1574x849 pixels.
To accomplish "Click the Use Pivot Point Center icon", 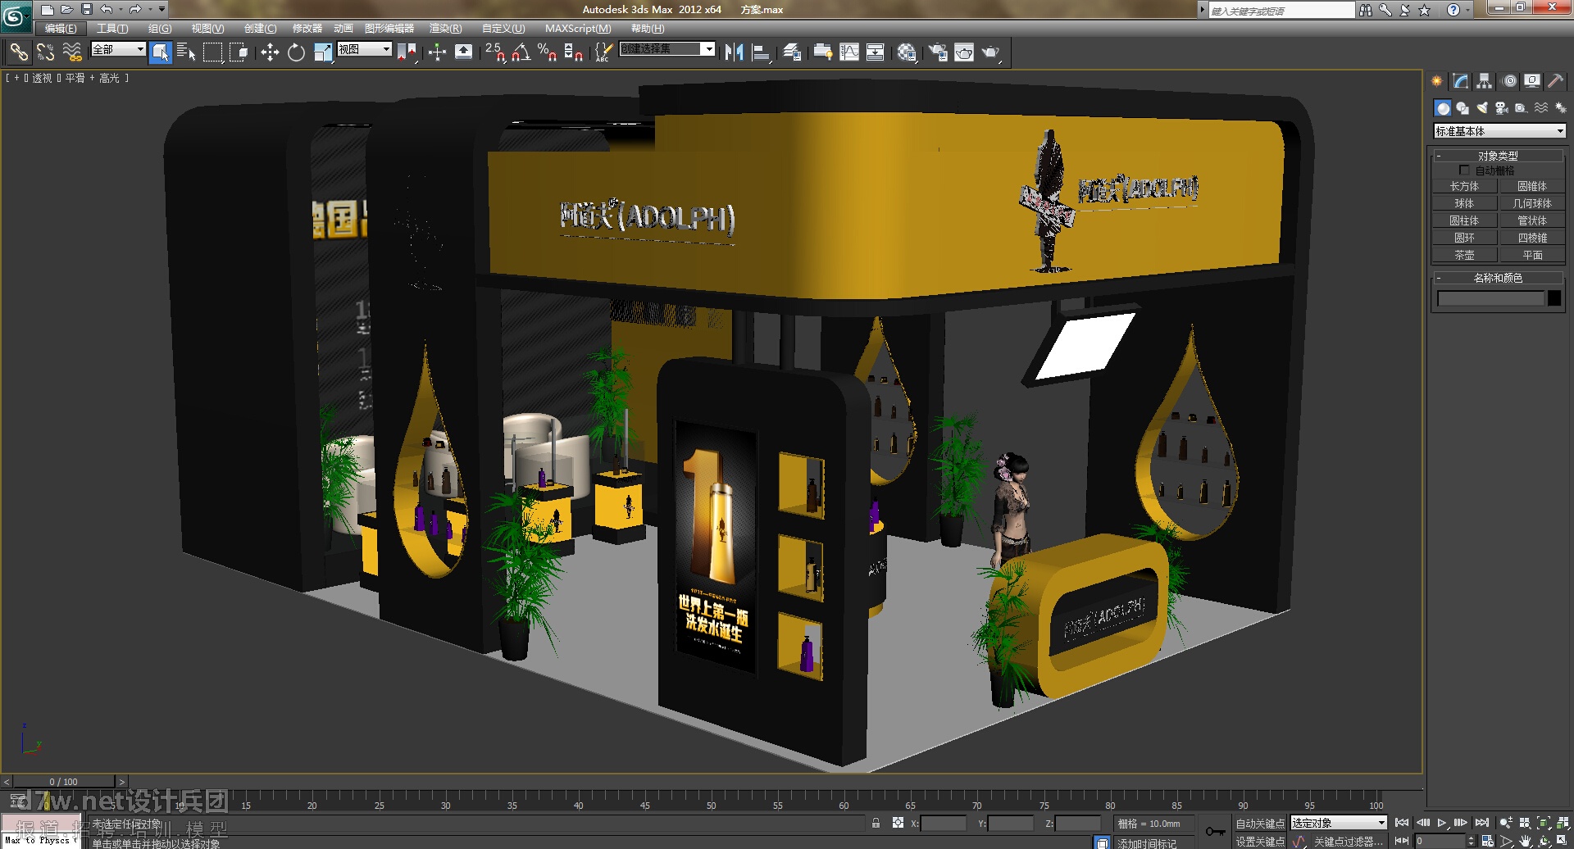I will pos(407,52).
